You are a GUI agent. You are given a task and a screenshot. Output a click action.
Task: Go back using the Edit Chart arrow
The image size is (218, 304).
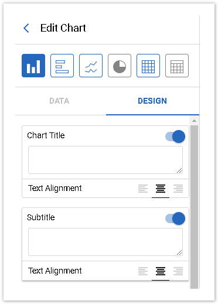click(x=26, y=28)
